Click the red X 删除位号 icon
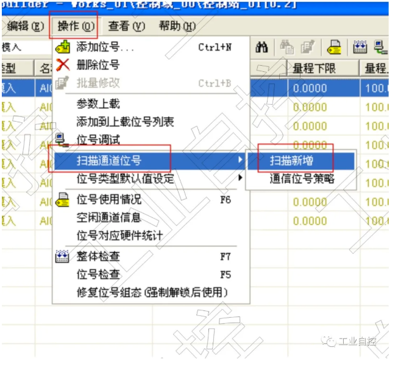The image size is (398, 367). pos(63,65)
